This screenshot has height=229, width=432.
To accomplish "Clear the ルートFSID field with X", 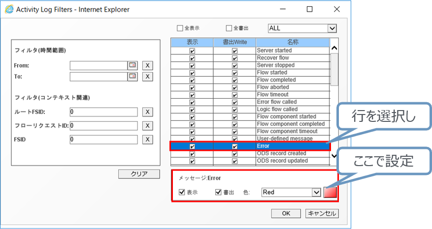I will click(x=147, y=112).
